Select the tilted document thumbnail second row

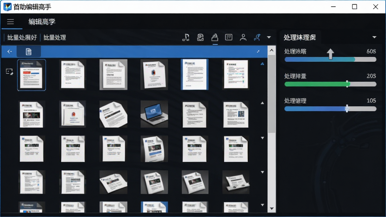tap(113, 114)
